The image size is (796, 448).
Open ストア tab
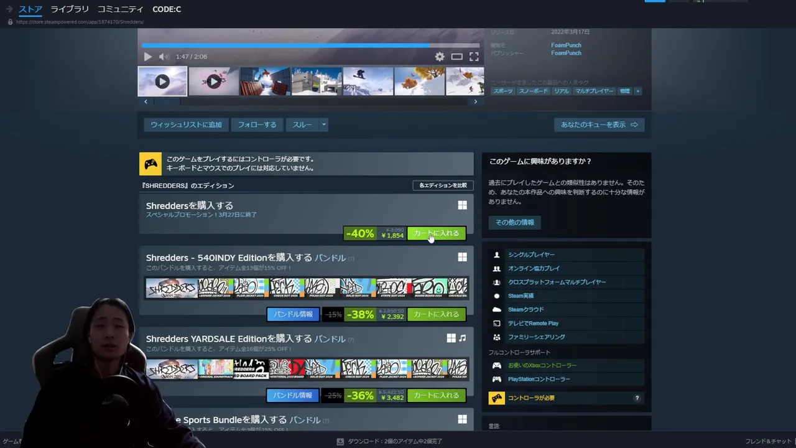pyautogui.click(x=30, y=9)
